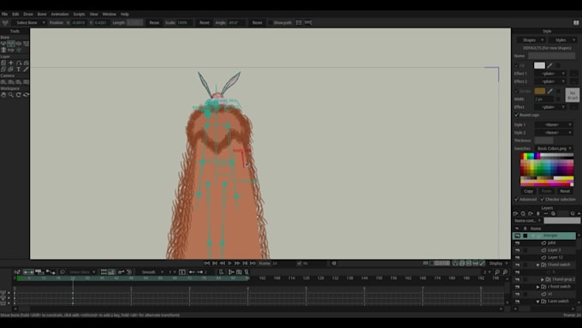Viewport: 582px width, 328px height.
Task: Click the fill color eyedropper icon
Action: [x=550, y=65]
